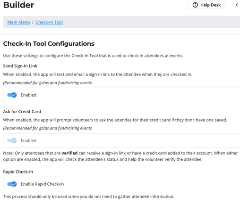Screen dimensions: 240x205
Task: Click the question mark icon beside Help Desk
Action: tap(195, 5)
